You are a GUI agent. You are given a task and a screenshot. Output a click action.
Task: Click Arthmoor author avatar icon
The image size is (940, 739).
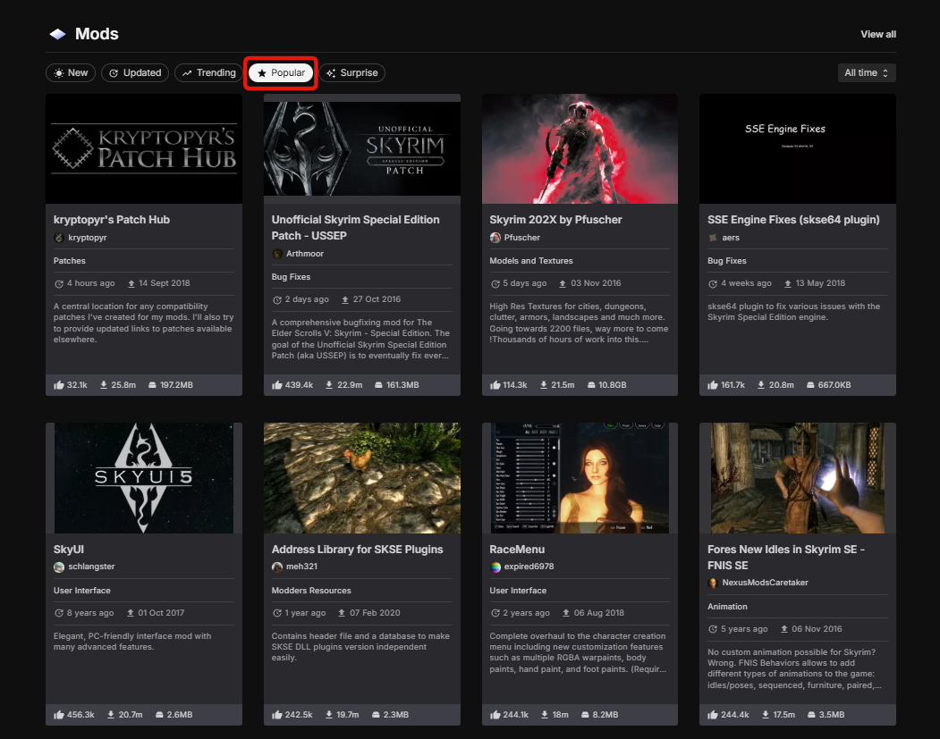(277, 254)
